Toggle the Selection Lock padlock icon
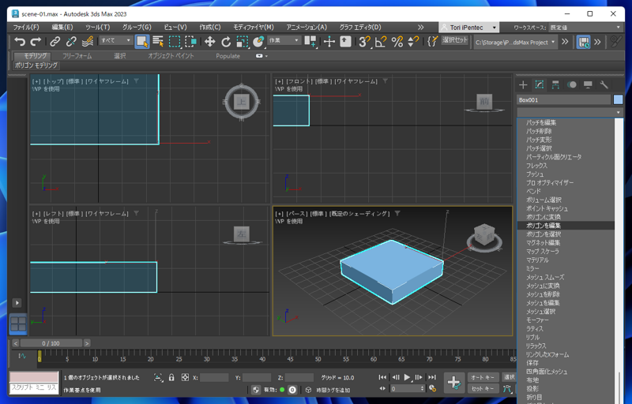The width and height of the screenshot is (632, 404). [x=171, y=377]
